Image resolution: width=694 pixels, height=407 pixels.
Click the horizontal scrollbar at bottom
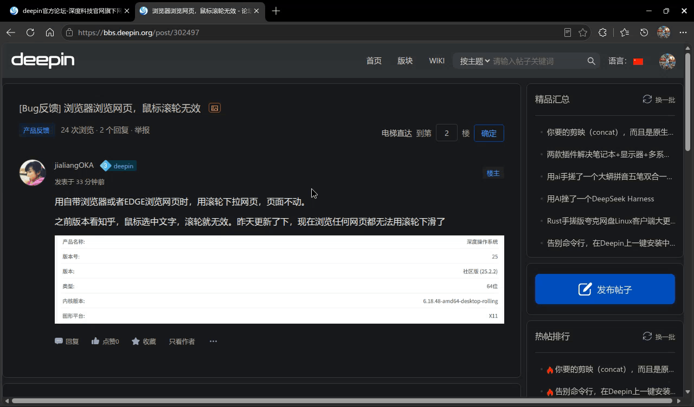click(x=342, y=401)
